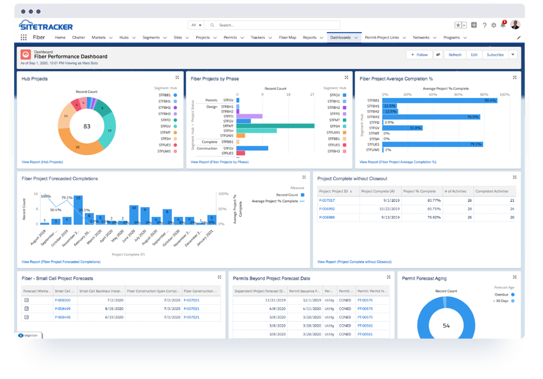
Task: Click the search magnifier icon
Action: [x=212, y=25]
